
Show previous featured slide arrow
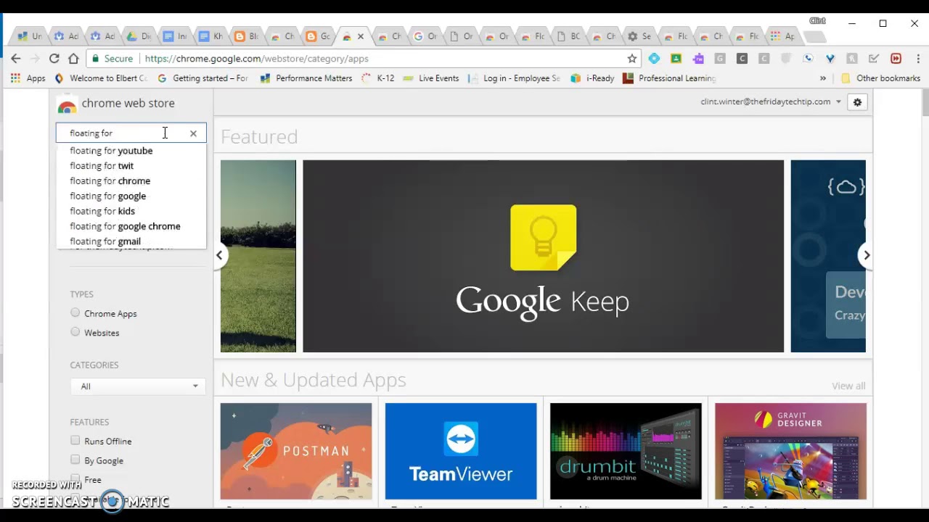pos(219,255)
